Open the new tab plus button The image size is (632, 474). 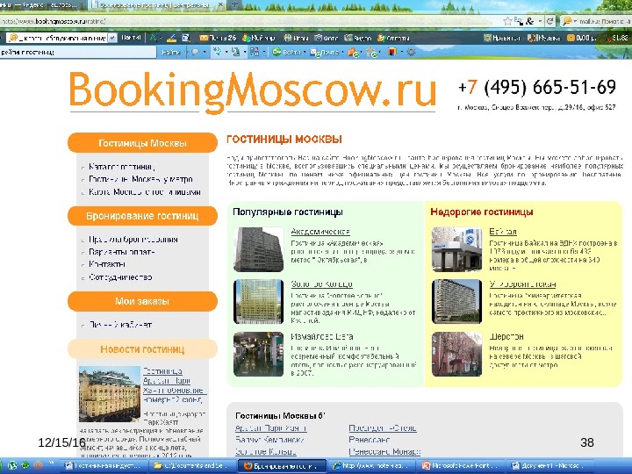point(234,5)
